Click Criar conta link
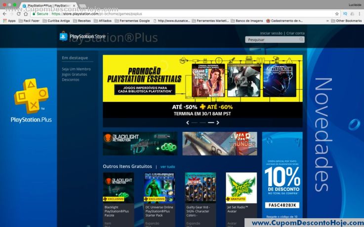The image size is (364, 227). click(x=295, y=33)
